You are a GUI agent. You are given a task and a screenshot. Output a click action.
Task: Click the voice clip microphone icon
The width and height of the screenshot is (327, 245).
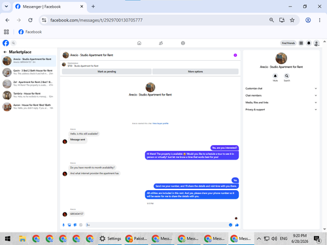pos(63,225)
